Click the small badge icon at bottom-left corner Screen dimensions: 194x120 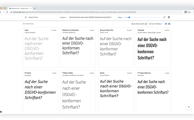tap(1, 112)
